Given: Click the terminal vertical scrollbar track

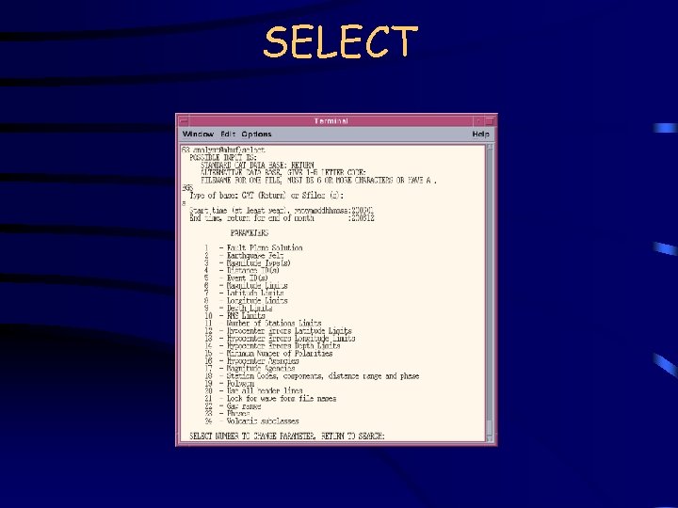Looking at the screenshot, I should click(x=490, y=285).
